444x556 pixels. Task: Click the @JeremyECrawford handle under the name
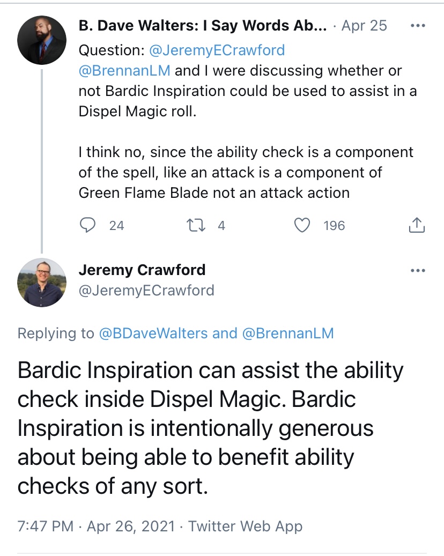[x=146, y=290]
